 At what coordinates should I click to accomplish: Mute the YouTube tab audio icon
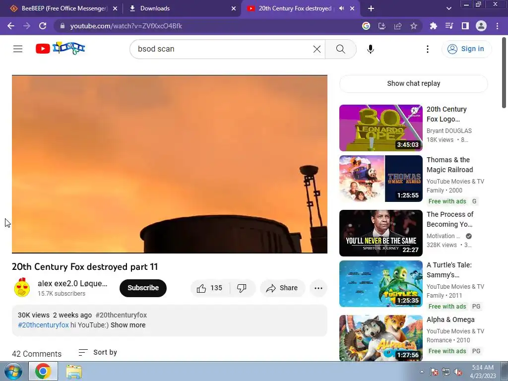pos(341,8)
